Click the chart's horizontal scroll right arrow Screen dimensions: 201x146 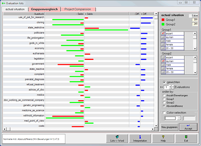tap(153, 129)
